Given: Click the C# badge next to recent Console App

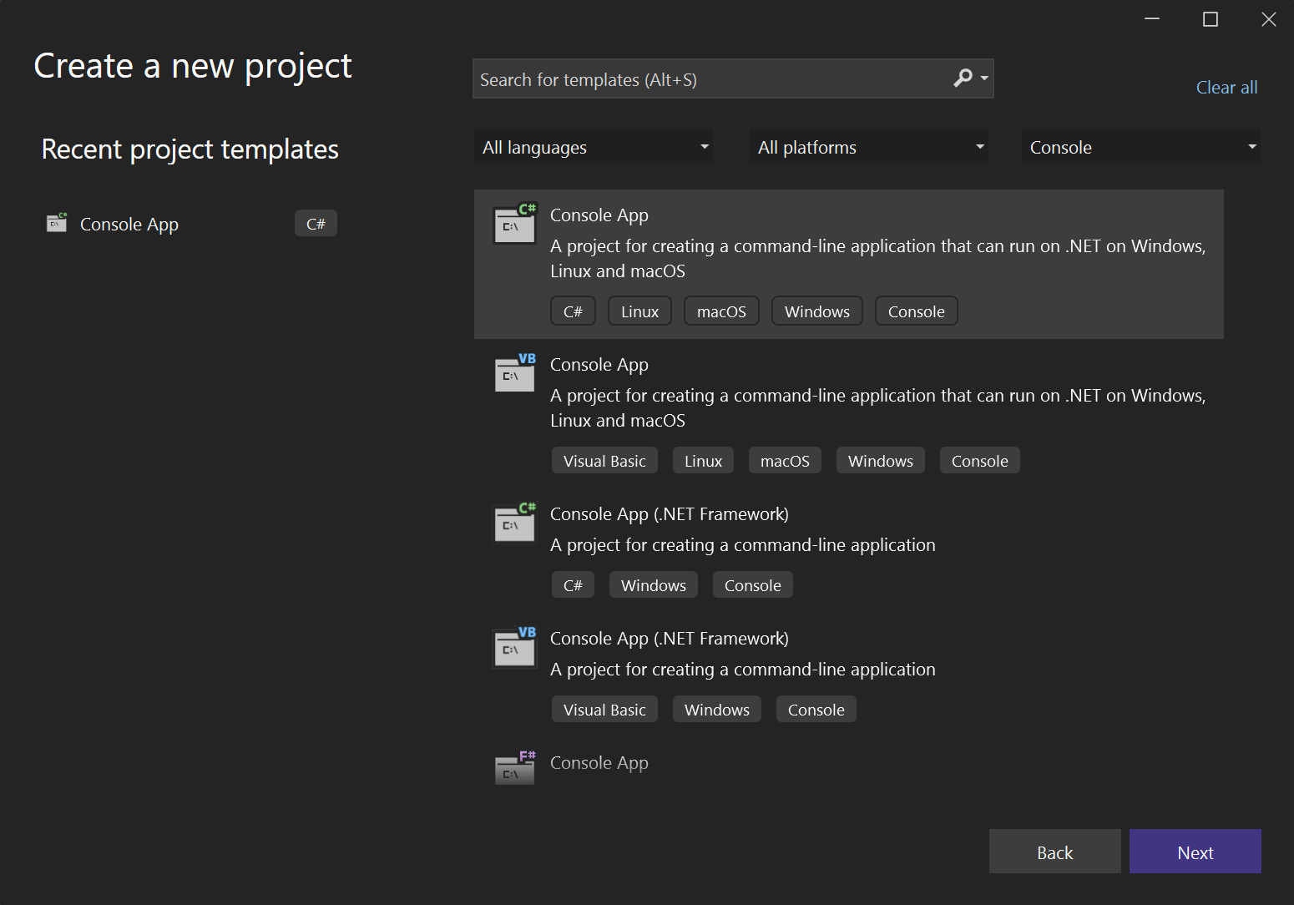Looking at the screenshot, I should [316, 223].
